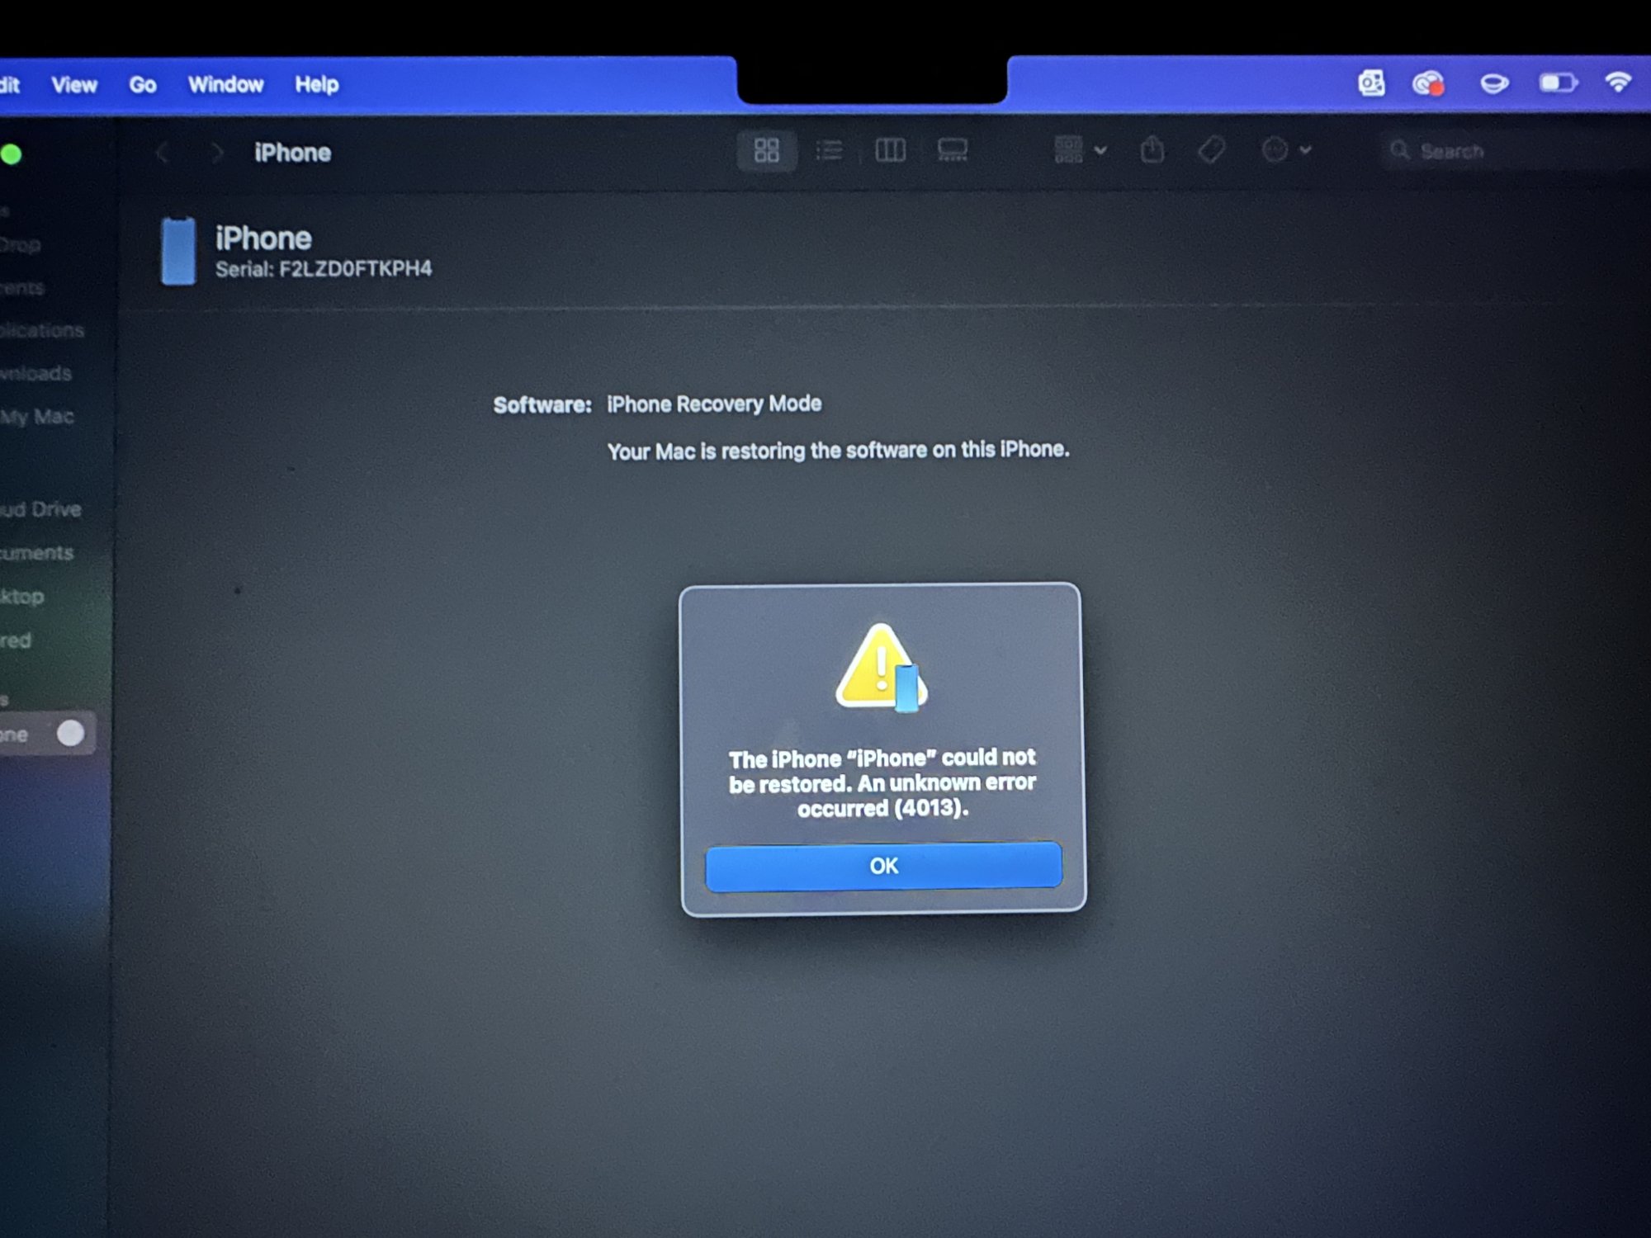Click OK in the error dialog
Screen dimensions: 1651x1238
pos(883,866)
